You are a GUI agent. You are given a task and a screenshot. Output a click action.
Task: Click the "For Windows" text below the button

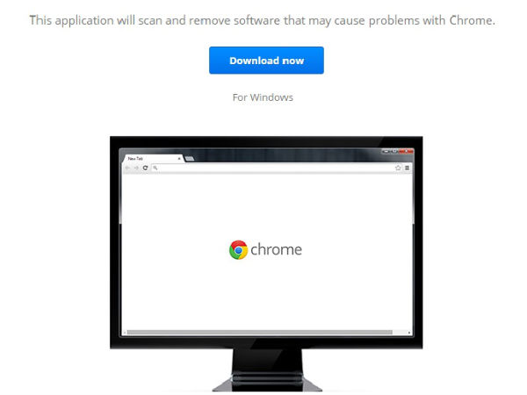click(263, 97)
